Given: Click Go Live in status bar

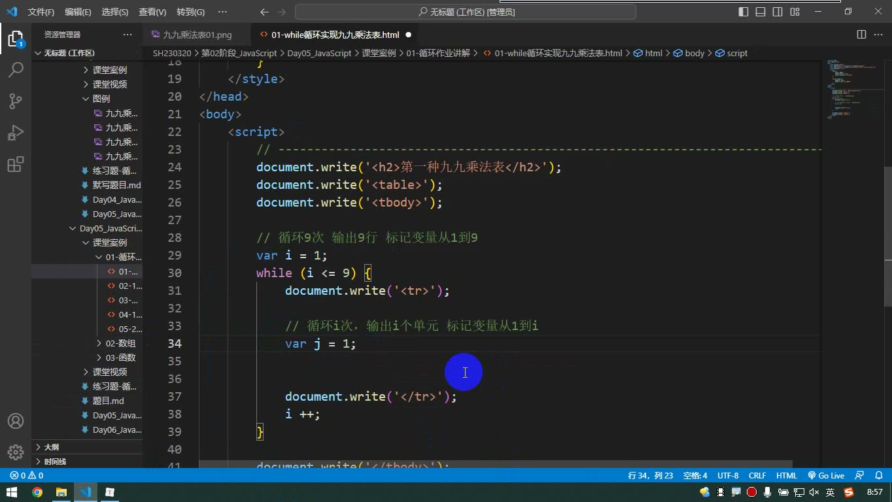Looking at the screenshot, I should [826, 476].
